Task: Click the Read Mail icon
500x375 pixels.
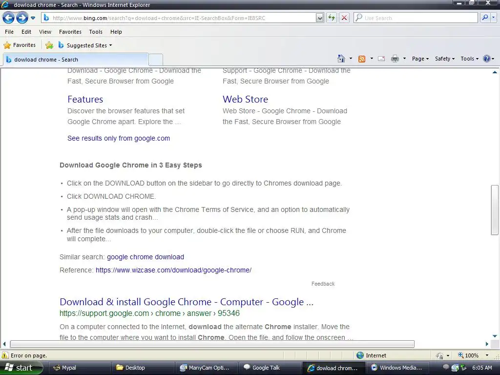Action: pyautogui.click(x=381, y=59)
